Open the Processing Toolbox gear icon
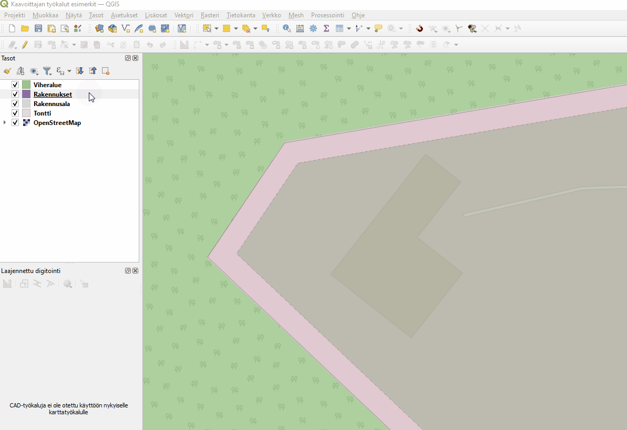This screenshot has width=627, height=430. (313, 28)
